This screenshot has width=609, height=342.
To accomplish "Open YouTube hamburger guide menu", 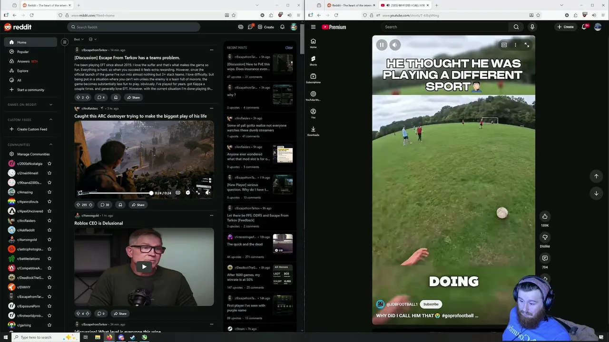I will coord(313,27).
